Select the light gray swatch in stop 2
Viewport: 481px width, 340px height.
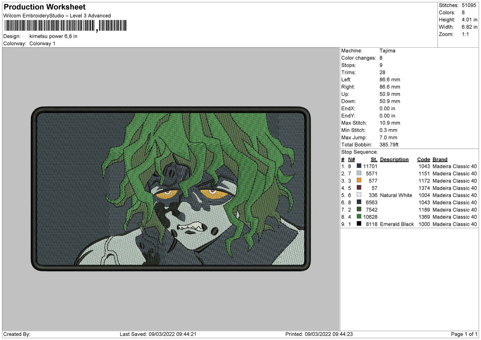[x=359, y=173]
